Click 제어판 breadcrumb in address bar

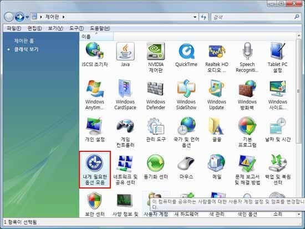tap(52, 17)
